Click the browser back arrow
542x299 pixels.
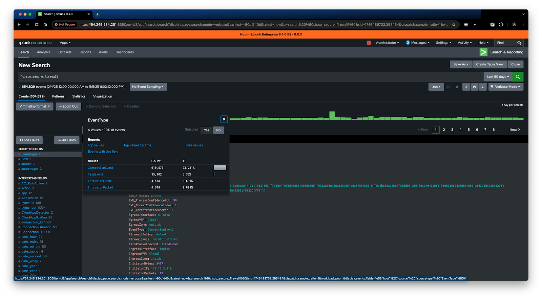tap(19, 24)
